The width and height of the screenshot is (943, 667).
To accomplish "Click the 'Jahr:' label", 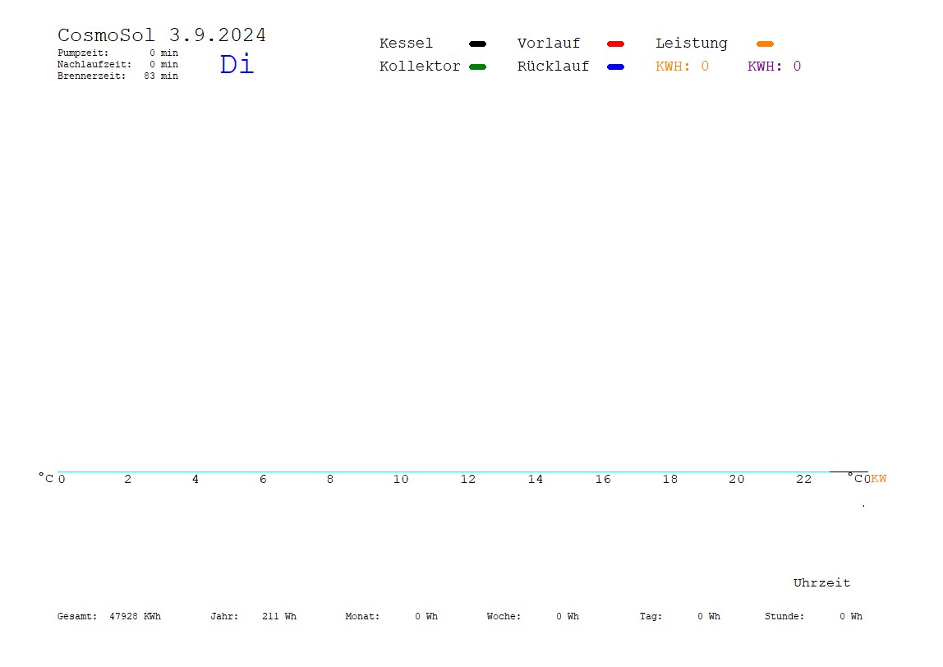I will [x=224, y=616].
